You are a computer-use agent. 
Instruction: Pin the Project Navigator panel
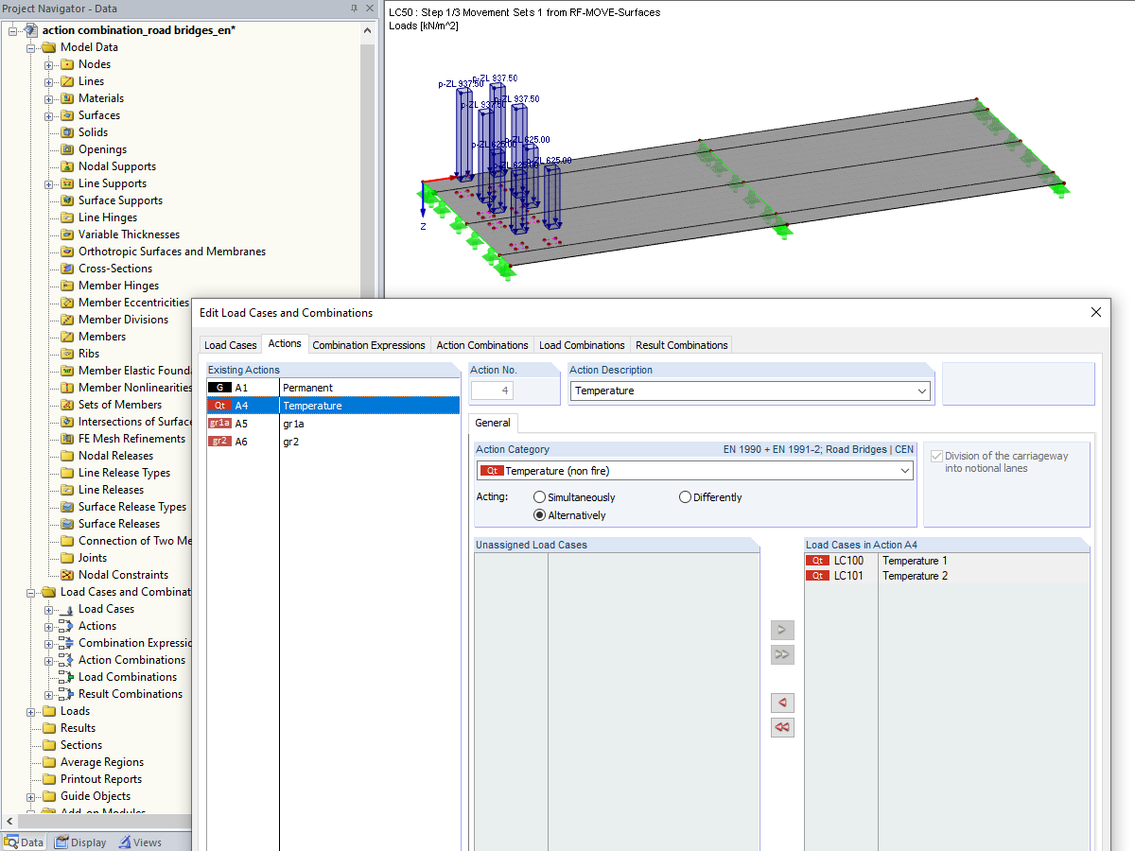coord(355,9)
